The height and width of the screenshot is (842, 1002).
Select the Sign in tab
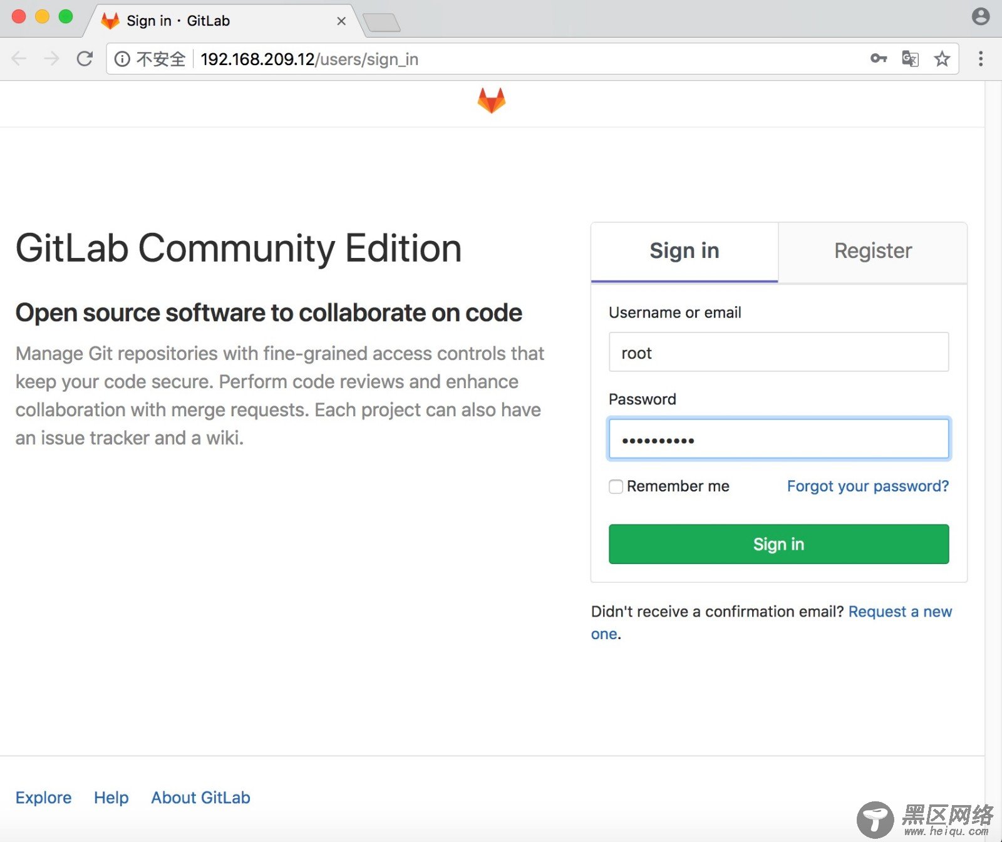(x=684, y=251)
